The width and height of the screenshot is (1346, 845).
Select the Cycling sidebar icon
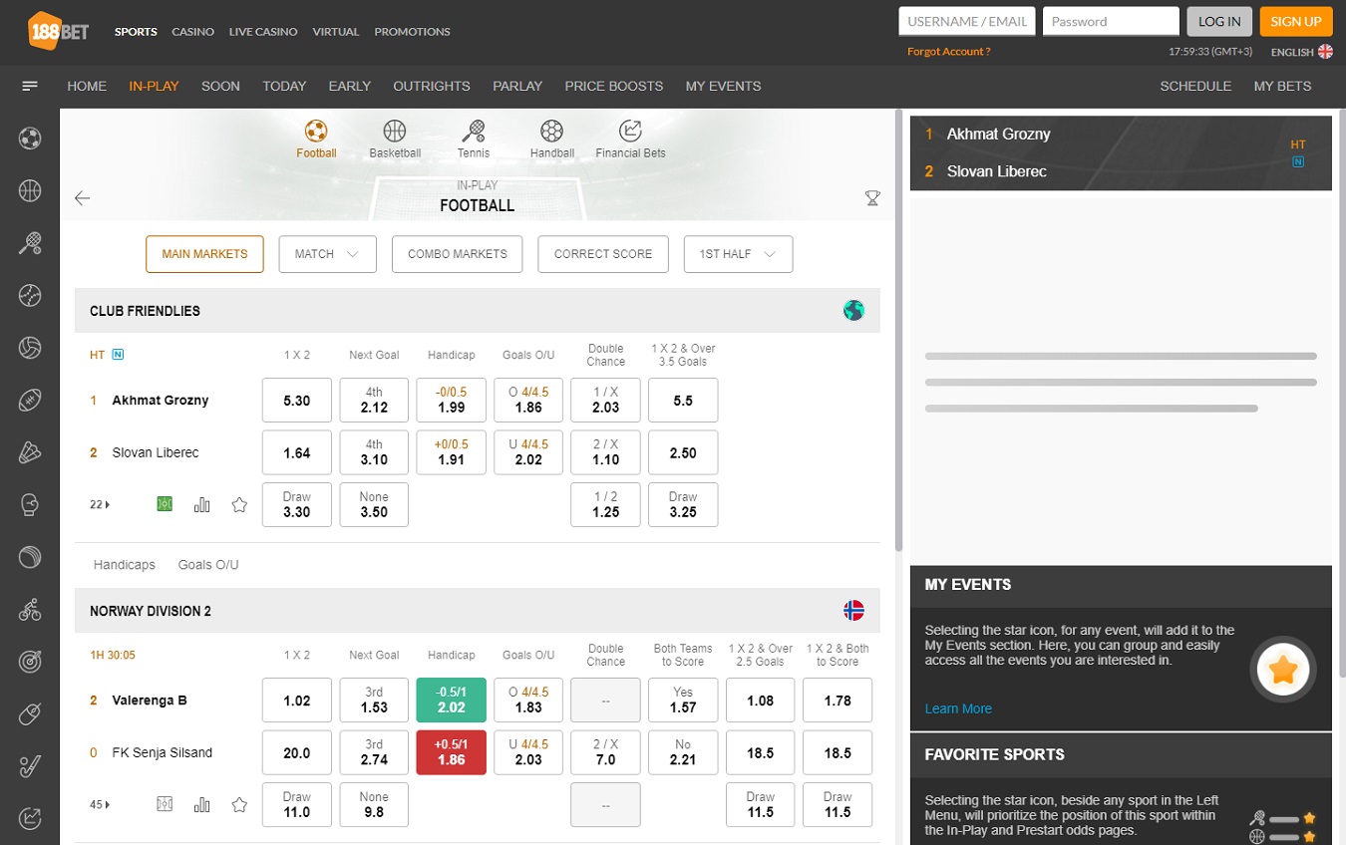click(x=30, y=609)
